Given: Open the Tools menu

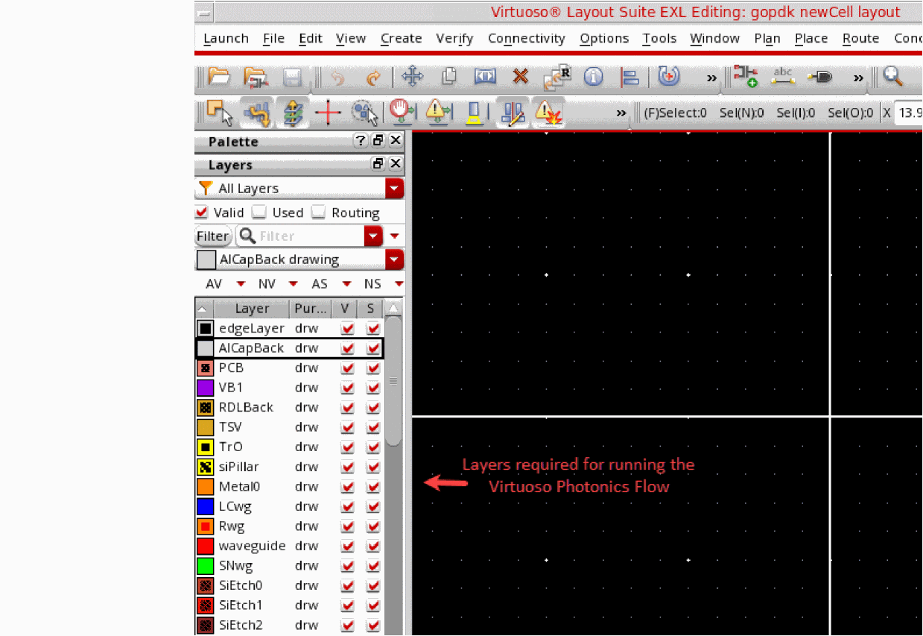Looking at the screenshot, I should point(659,38).
